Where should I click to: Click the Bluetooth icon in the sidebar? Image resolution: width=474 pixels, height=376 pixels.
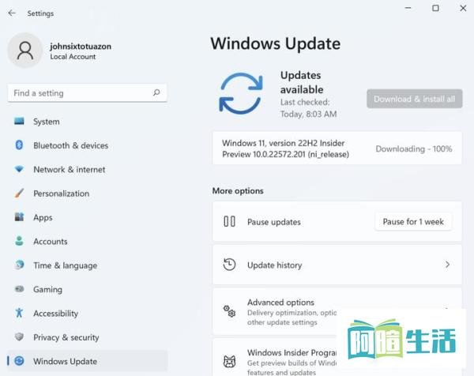pos(19,145)
